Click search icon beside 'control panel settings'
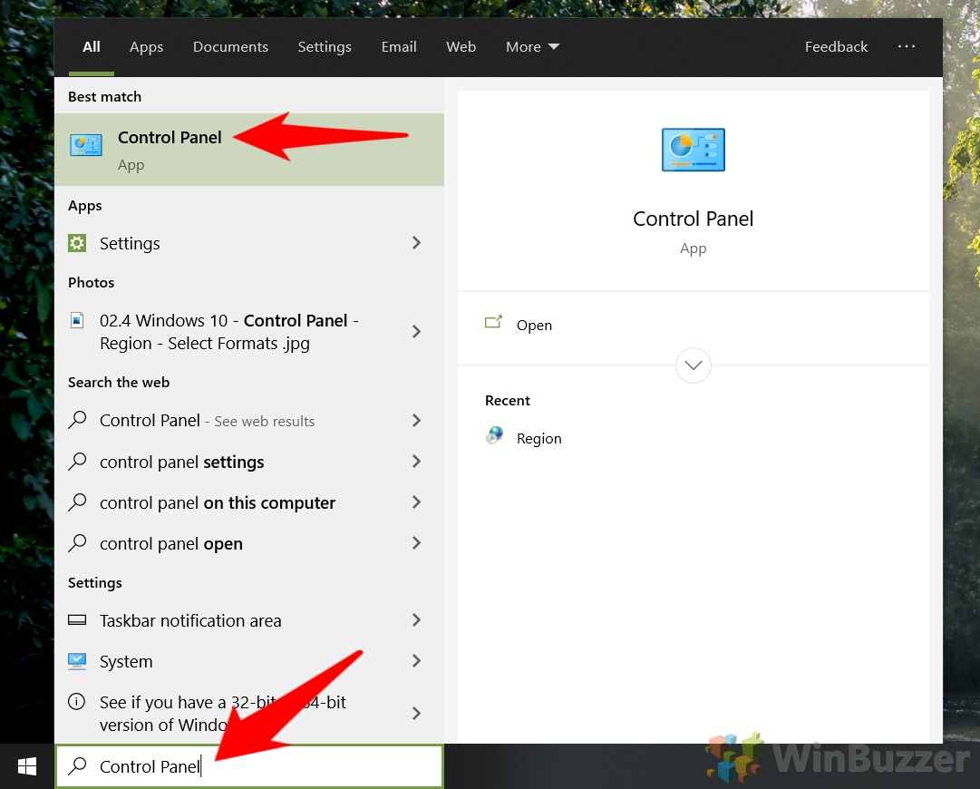Screen dimensions: 980x789 pyautogui.click(x=77, y=462)
